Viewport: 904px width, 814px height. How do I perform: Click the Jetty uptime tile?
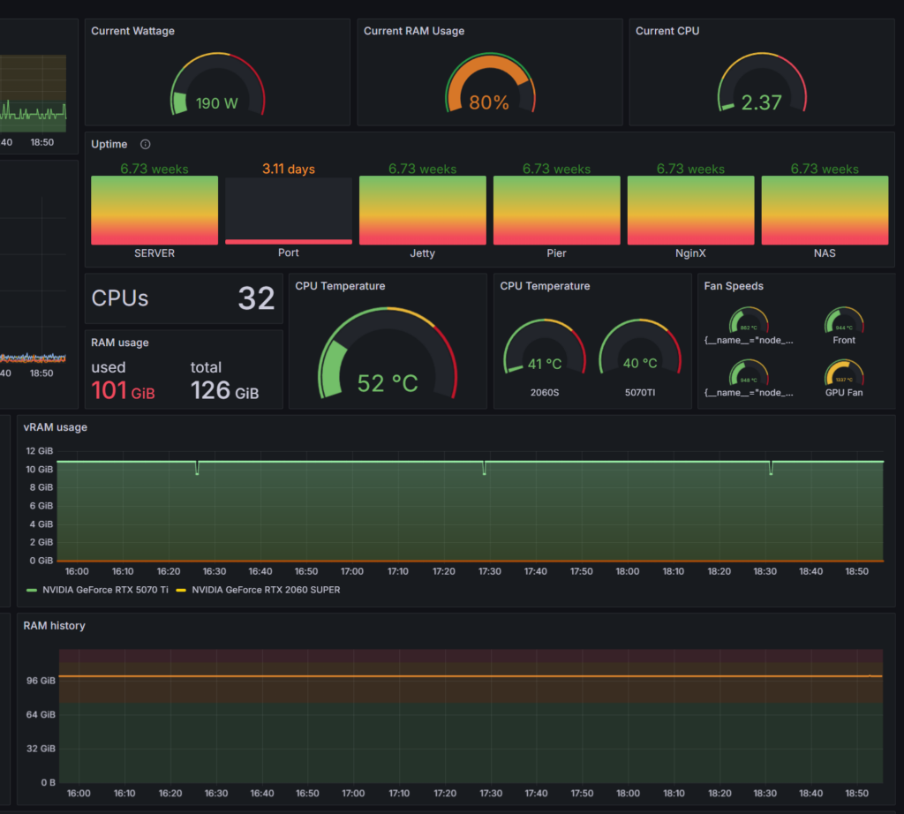(x=422, y=210)
